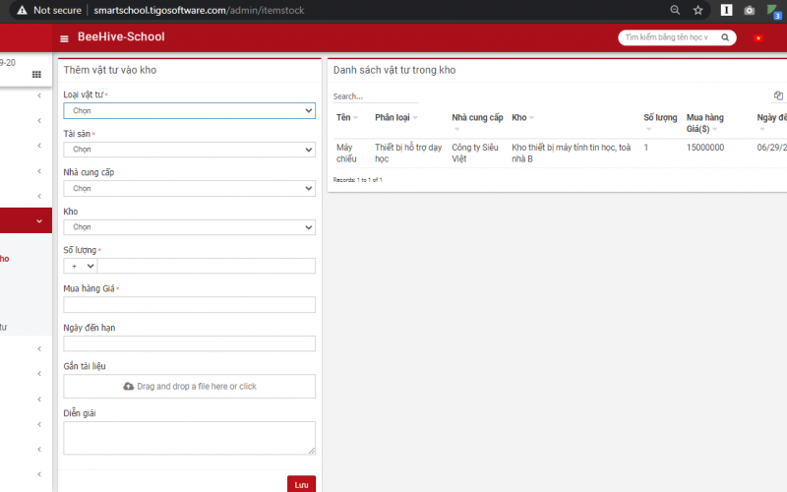Click the magnifier icon in student search
Image resolution: width=787 pixels, height=492 pixels.
pyautogui.click(x=725, y=38)
